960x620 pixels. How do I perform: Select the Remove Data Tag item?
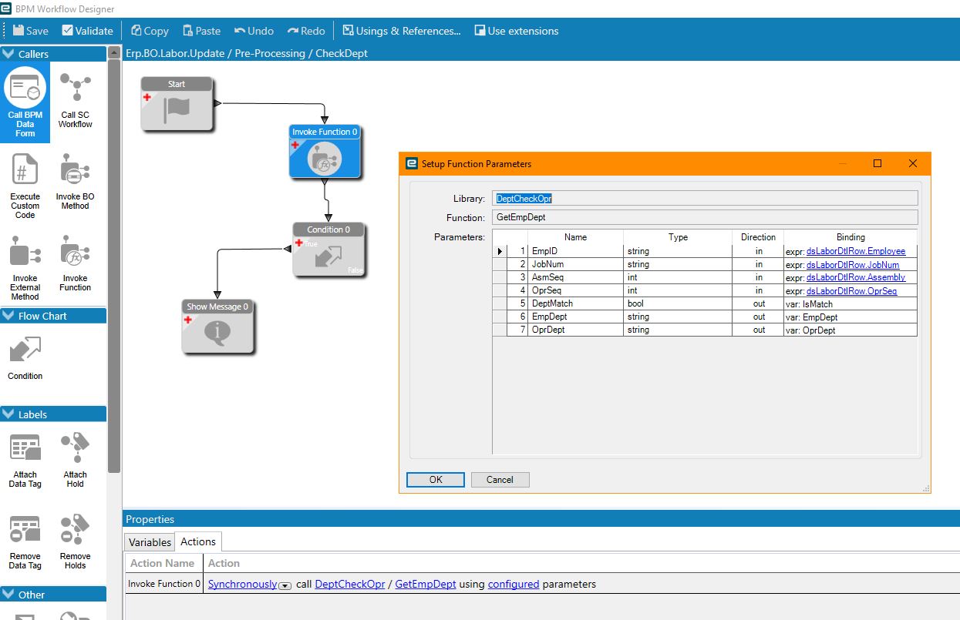point(25,541)
